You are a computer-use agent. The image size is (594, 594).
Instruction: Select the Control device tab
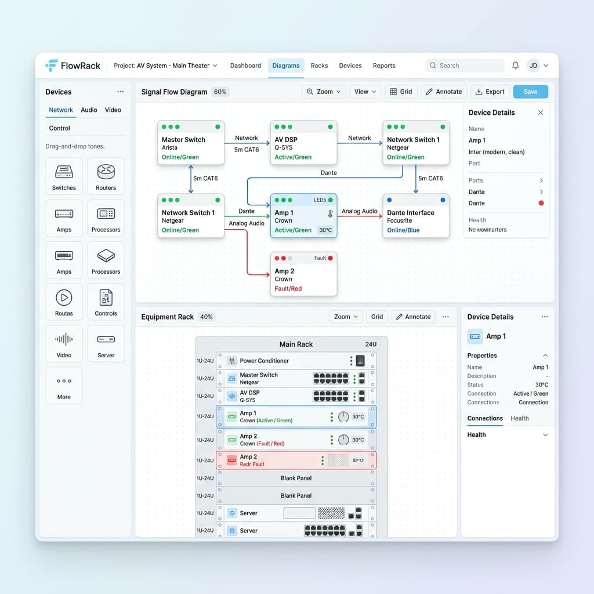60,128
